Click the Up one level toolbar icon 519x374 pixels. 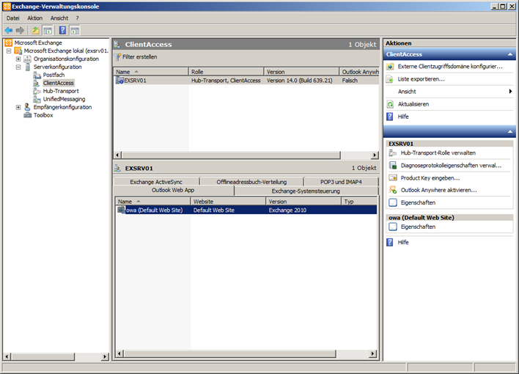35,31
